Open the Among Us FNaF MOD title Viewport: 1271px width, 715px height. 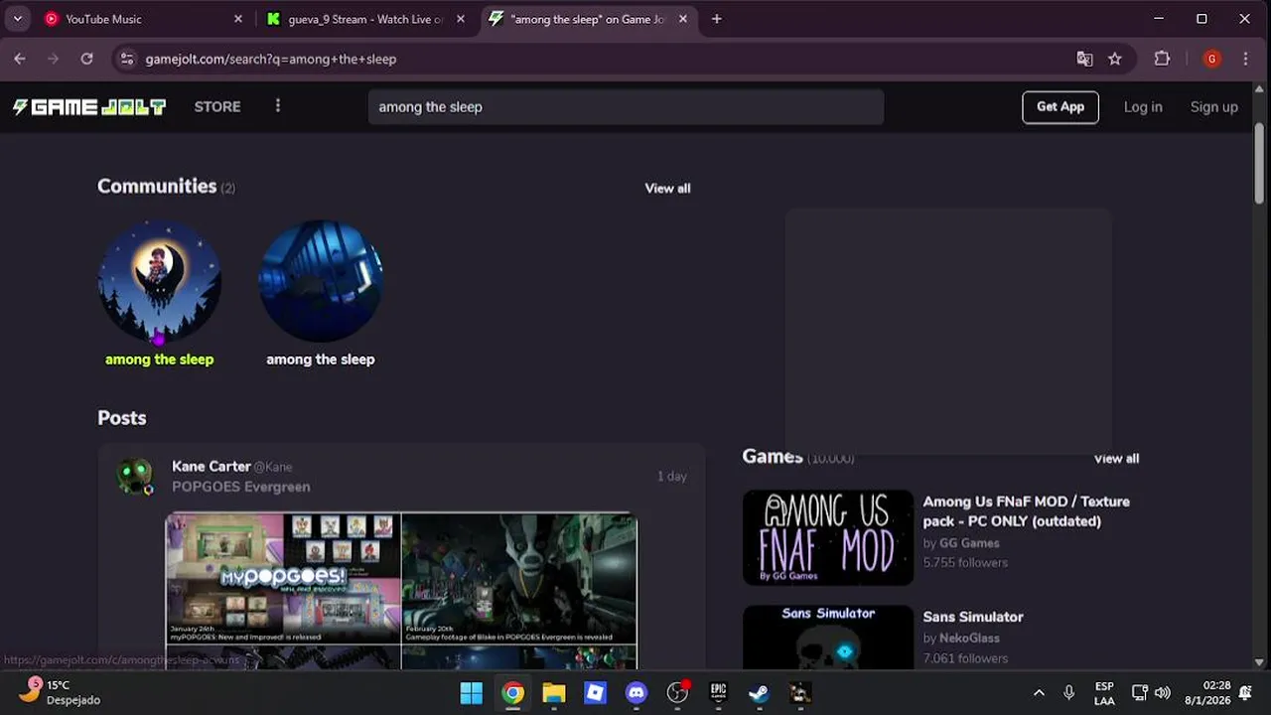[x=1027, y=511]
